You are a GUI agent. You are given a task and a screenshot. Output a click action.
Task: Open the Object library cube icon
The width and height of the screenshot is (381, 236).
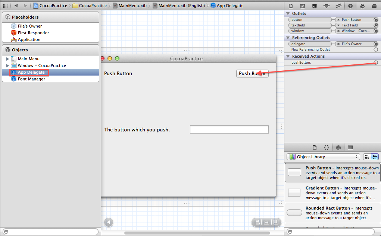[338, 147]
